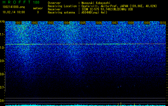Click the 0.7 frequency axis label
Image resolution: width=168 pixels, height=106 pixels.
coord(2,87)
